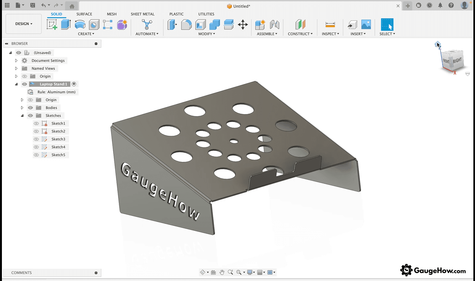
Task: Select the Pan tool in navigation bar
Action: pyautogui.click(x=222, y=272)
